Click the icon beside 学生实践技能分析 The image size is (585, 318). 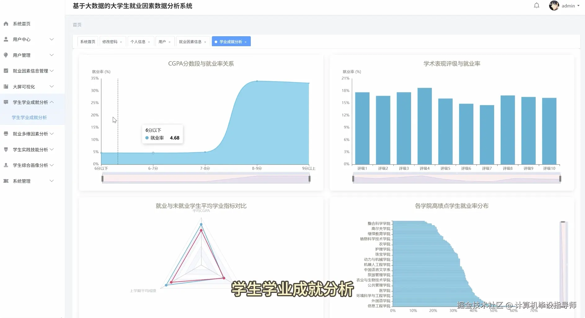pyautogui.click(x=6, y=149)
